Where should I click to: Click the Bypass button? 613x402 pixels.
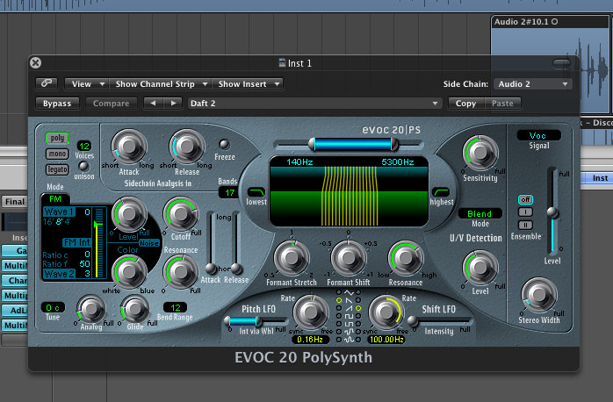[57, 104]
